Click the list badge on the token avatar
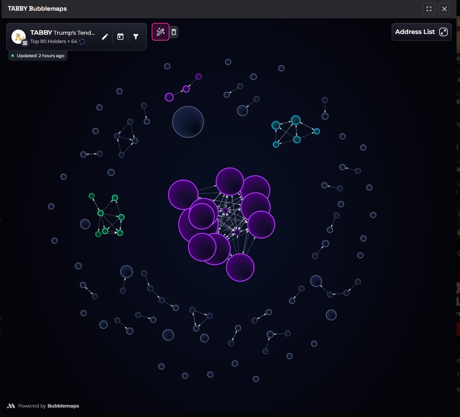This screenshot has height=417, width=460. tap(25, 43)
